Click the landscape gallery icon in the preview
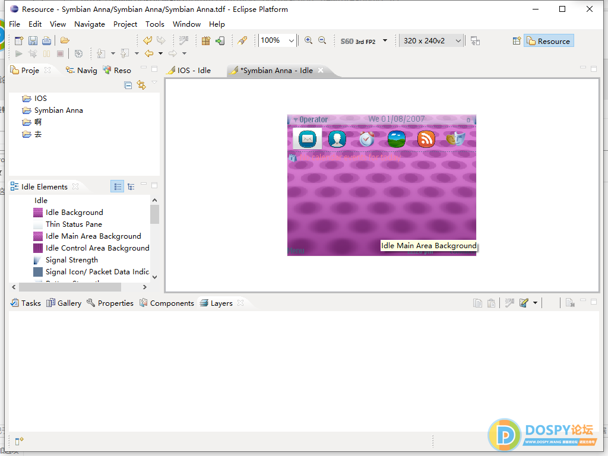Viewport: 608px width, 456px height. tap(396, 139)
